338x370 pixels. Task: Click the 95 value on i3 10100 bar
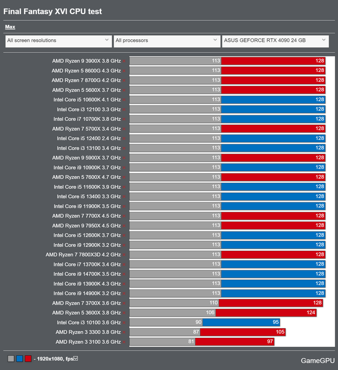coord(275,322)
